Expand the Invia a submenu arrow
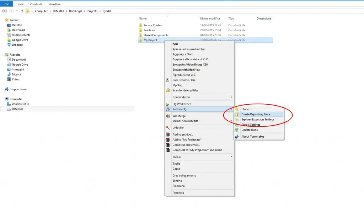Image resolution: width=364 pixels, height=208 pixels. [231, 157]
